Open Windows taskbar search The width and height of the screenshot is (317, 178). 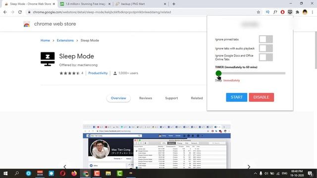pyautogui.click(x=17, y=174)
